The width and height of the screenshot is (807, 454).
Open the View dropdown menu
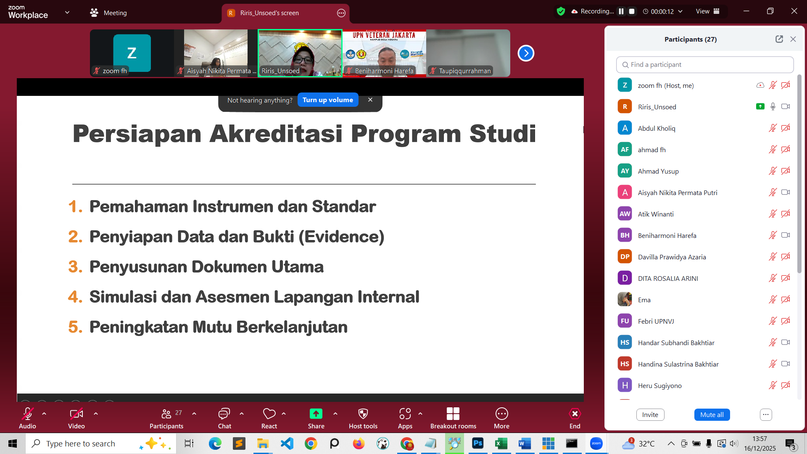coord(707,11)
